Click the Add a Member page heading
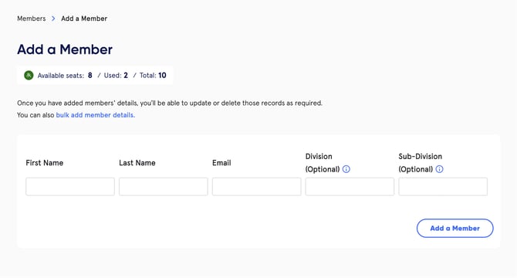 [x=65, y=49]
